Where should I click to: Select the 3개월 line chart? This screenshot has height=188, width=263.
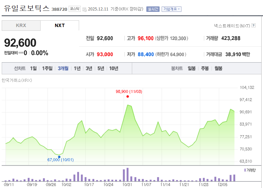[63, 68]
